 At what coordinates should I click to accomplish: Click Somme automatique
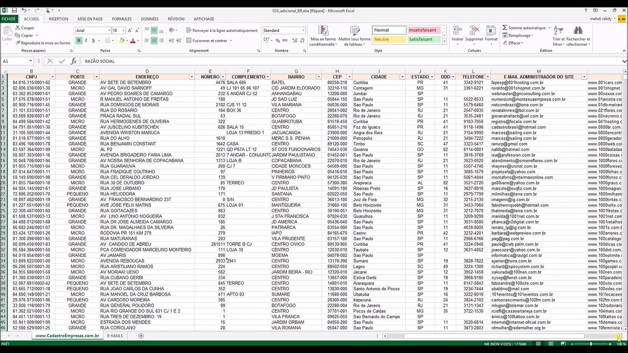click(523, 28)
